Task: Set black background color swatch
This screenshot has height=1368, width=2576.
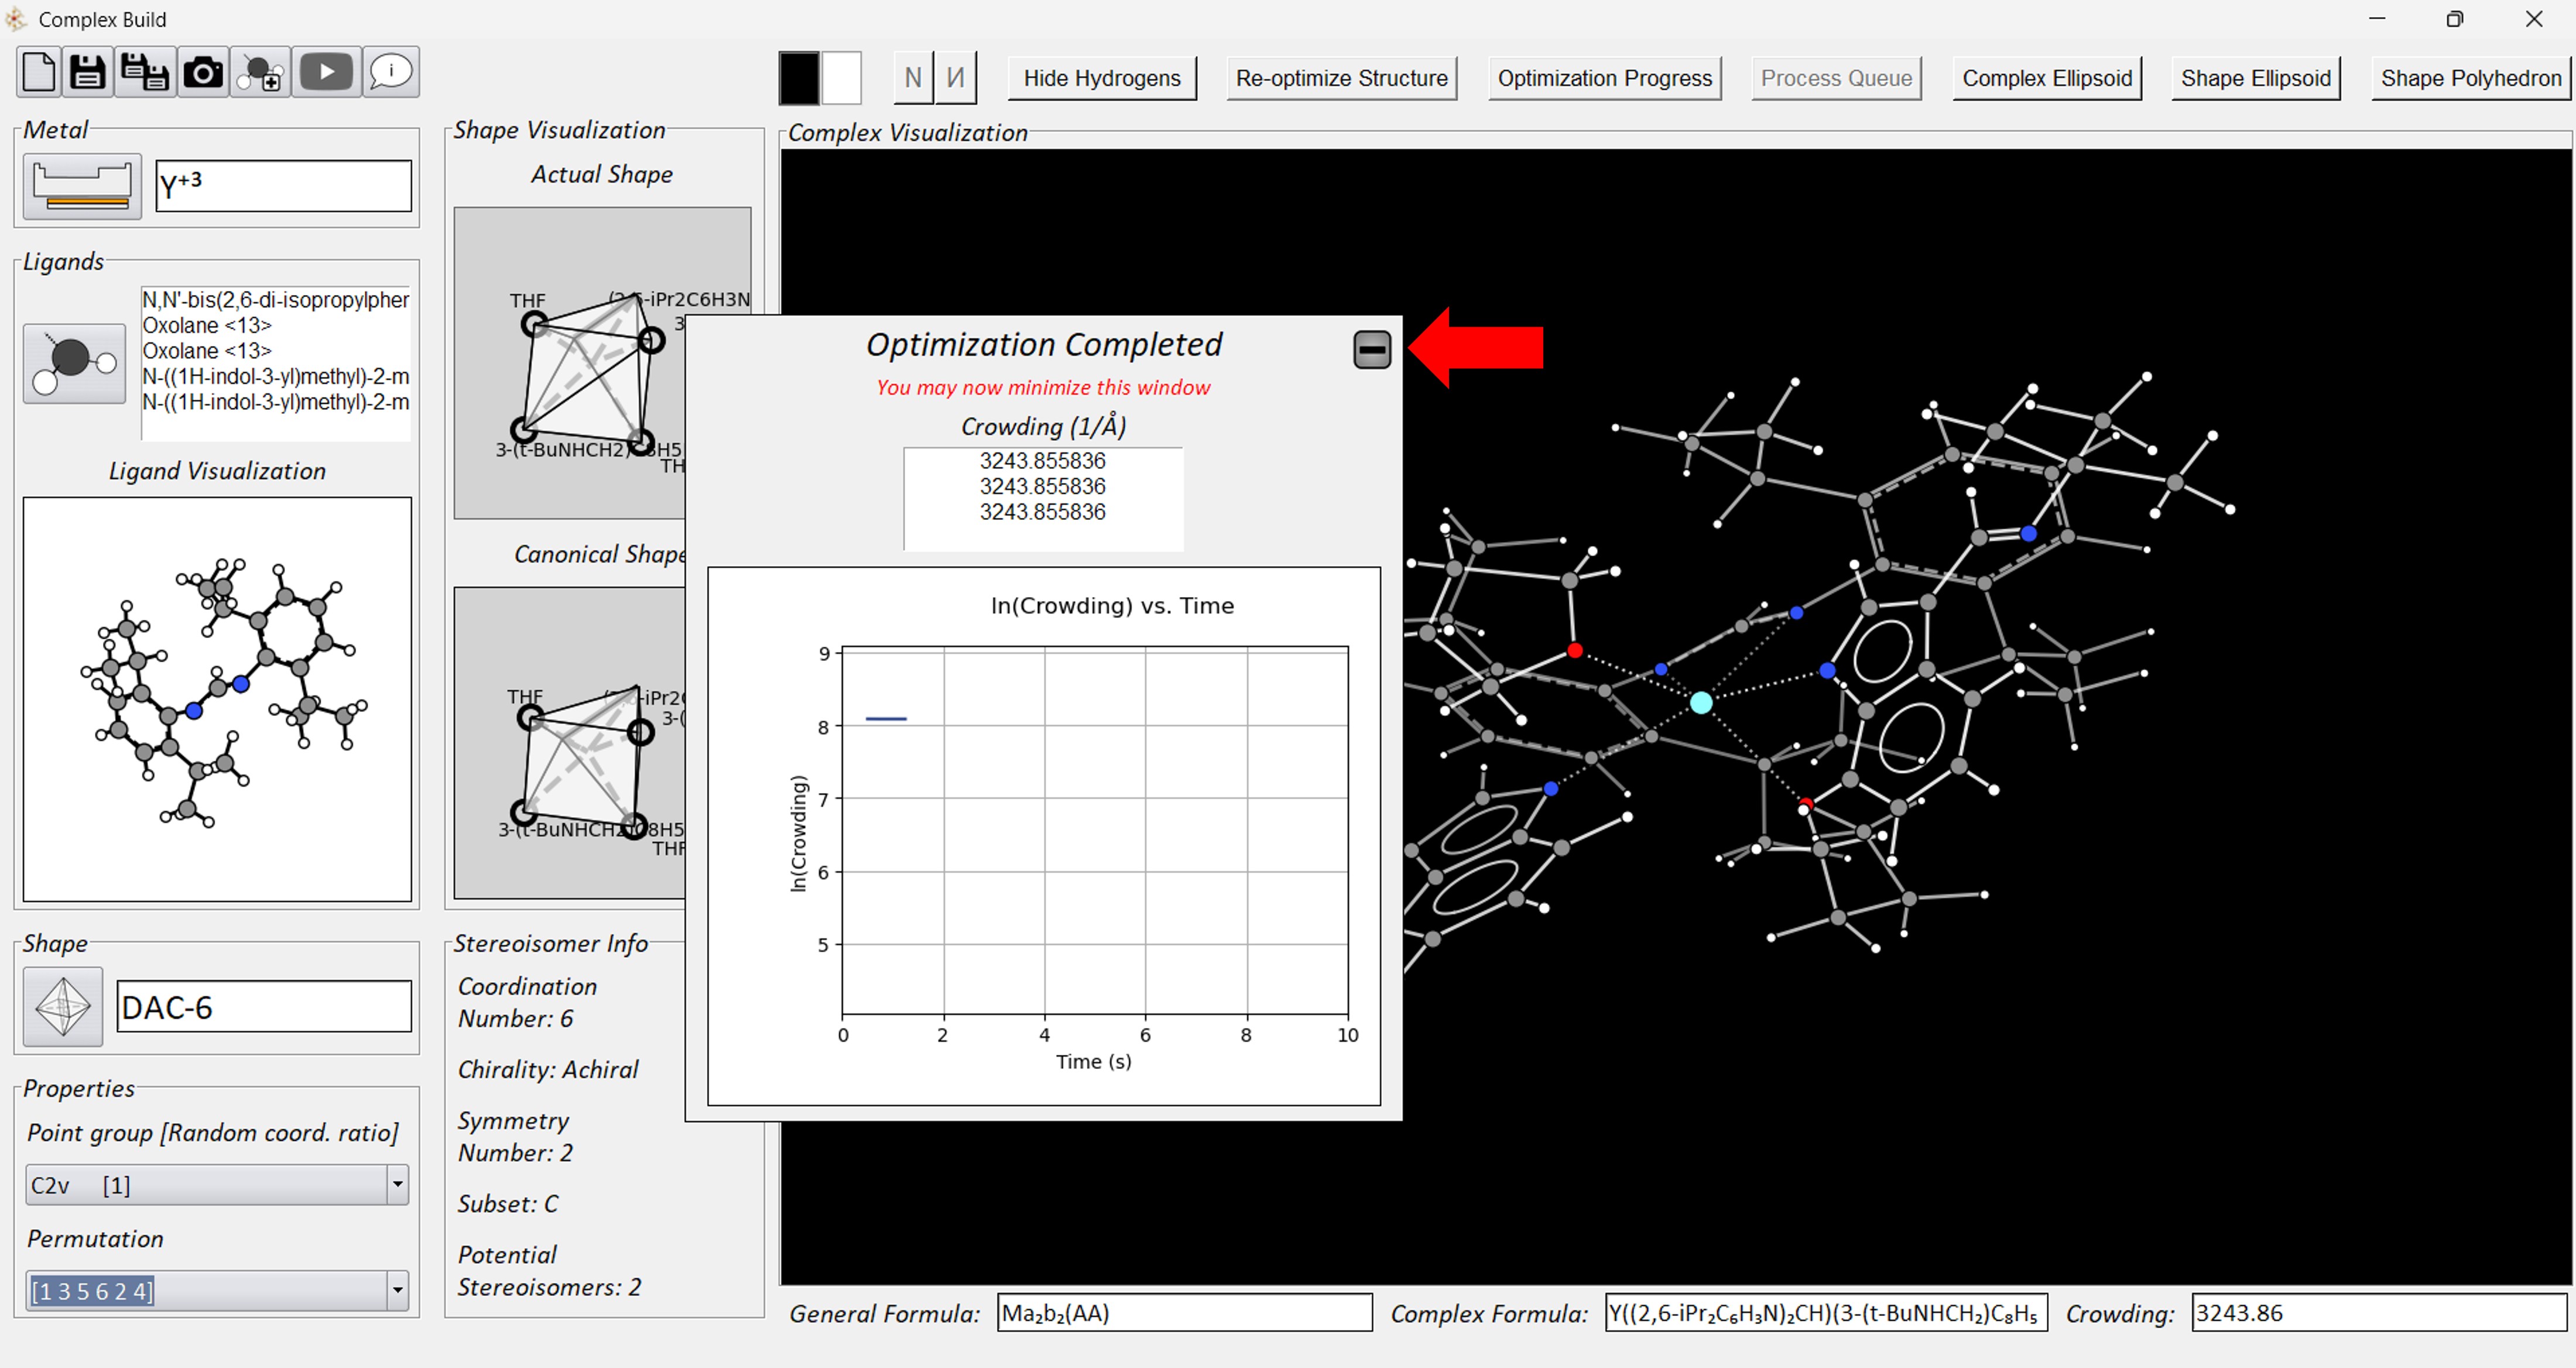Action: click(799, 78)
